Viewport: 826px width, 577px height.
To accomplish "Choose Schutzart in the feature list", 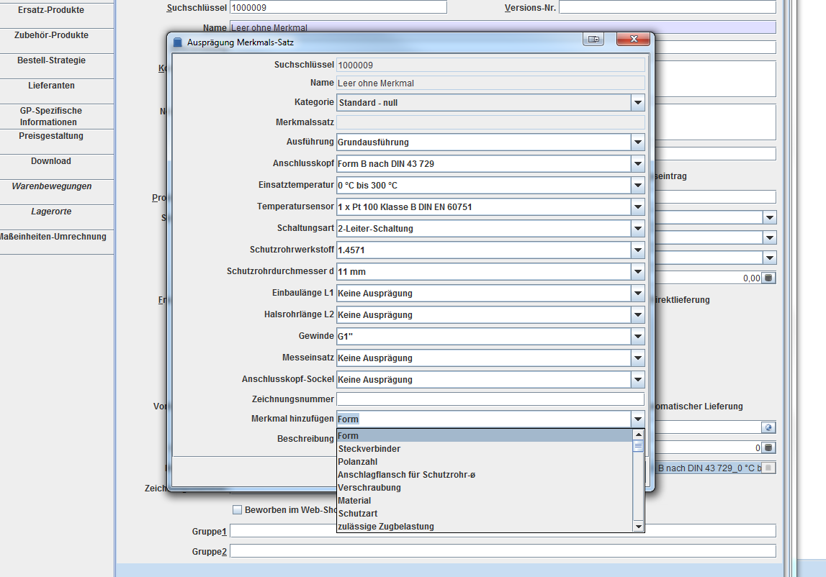I will [x=357, y=514].
